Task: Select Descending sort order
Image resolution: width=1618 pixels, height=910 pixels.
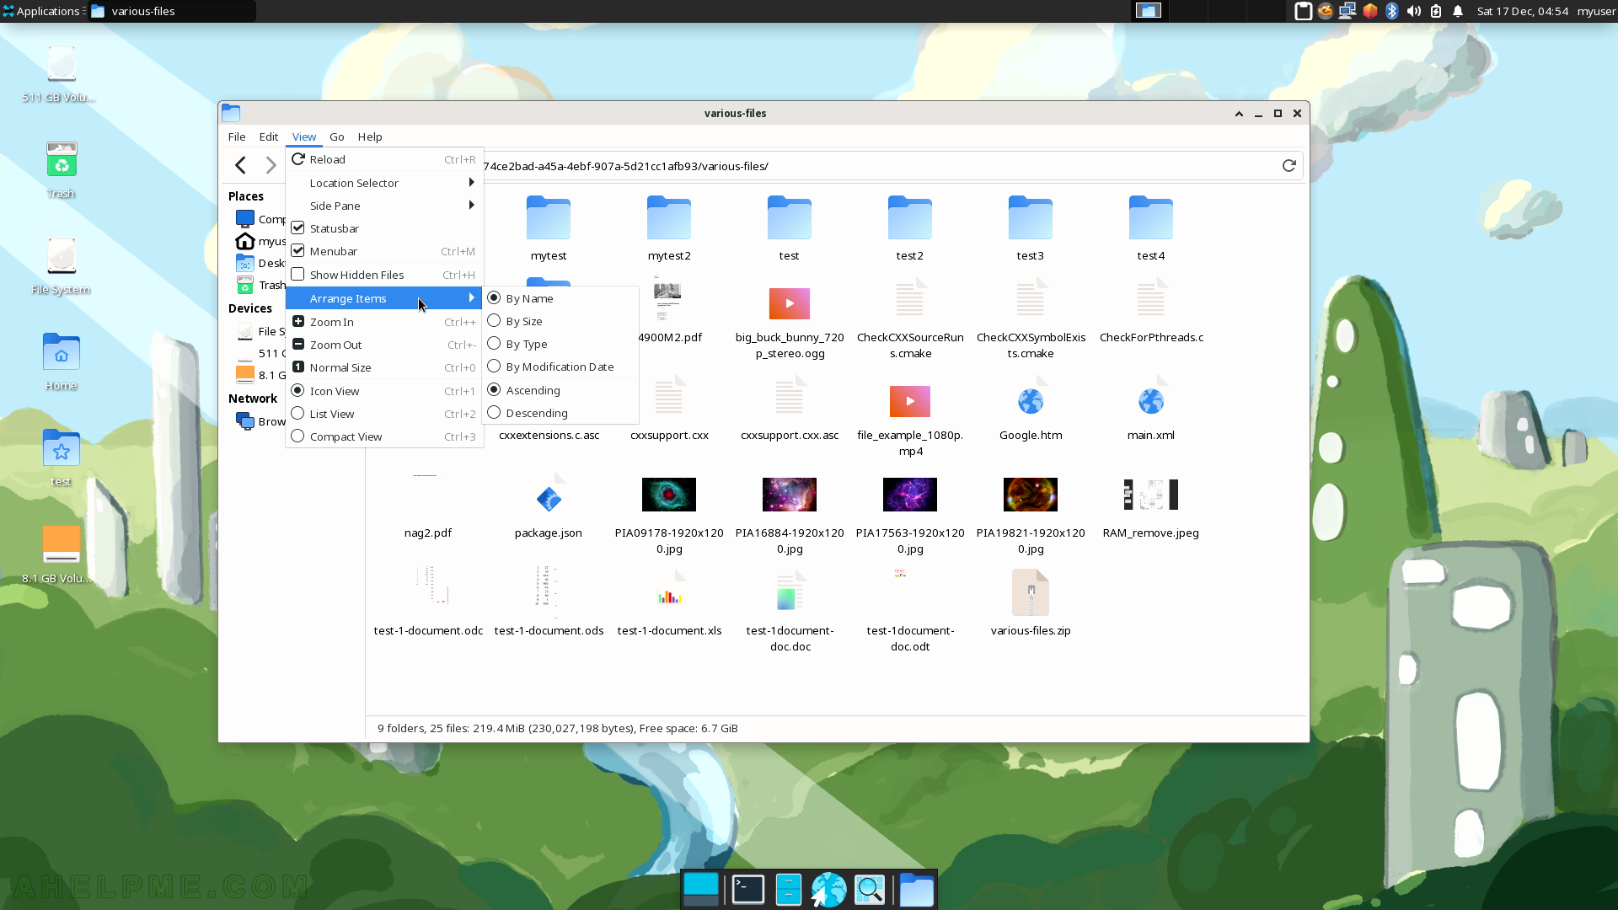Action: 560,413
